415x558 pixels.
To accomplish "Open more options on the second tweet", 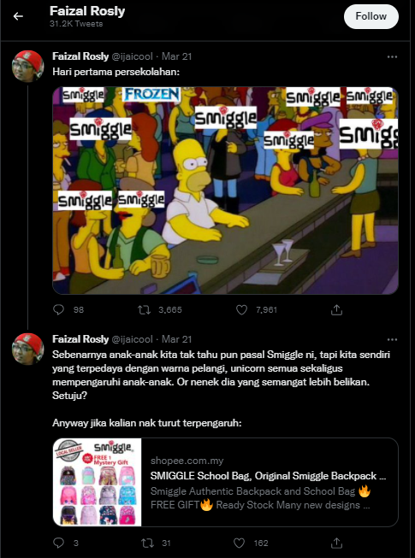I will pos(392,339).
